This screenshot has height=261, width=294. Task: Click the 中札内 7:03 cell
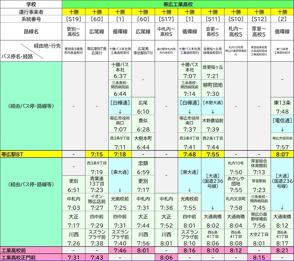(x=74, y=202)
